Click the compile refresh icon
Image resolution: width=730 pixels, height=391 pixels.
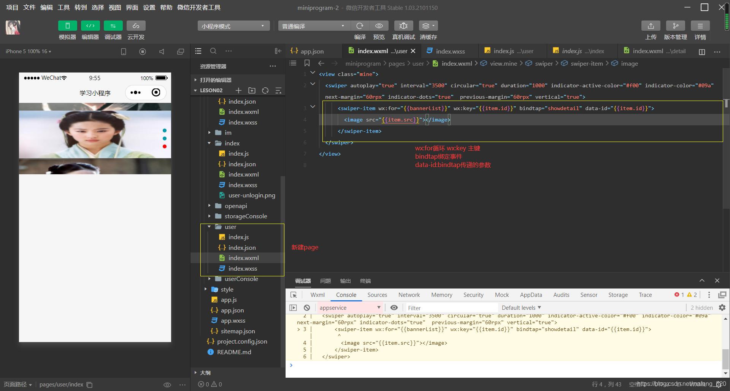point(360,26)
